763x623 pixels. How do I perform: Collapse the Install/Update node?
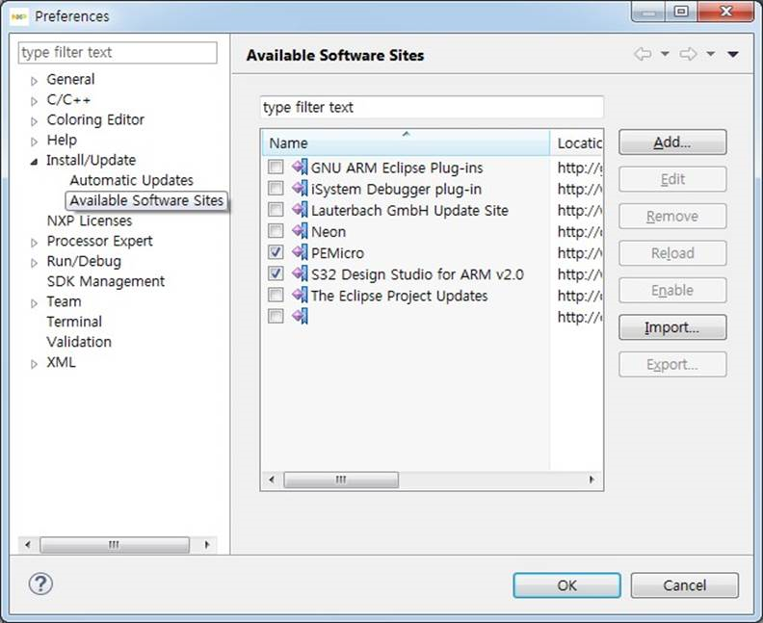[34, 162]
